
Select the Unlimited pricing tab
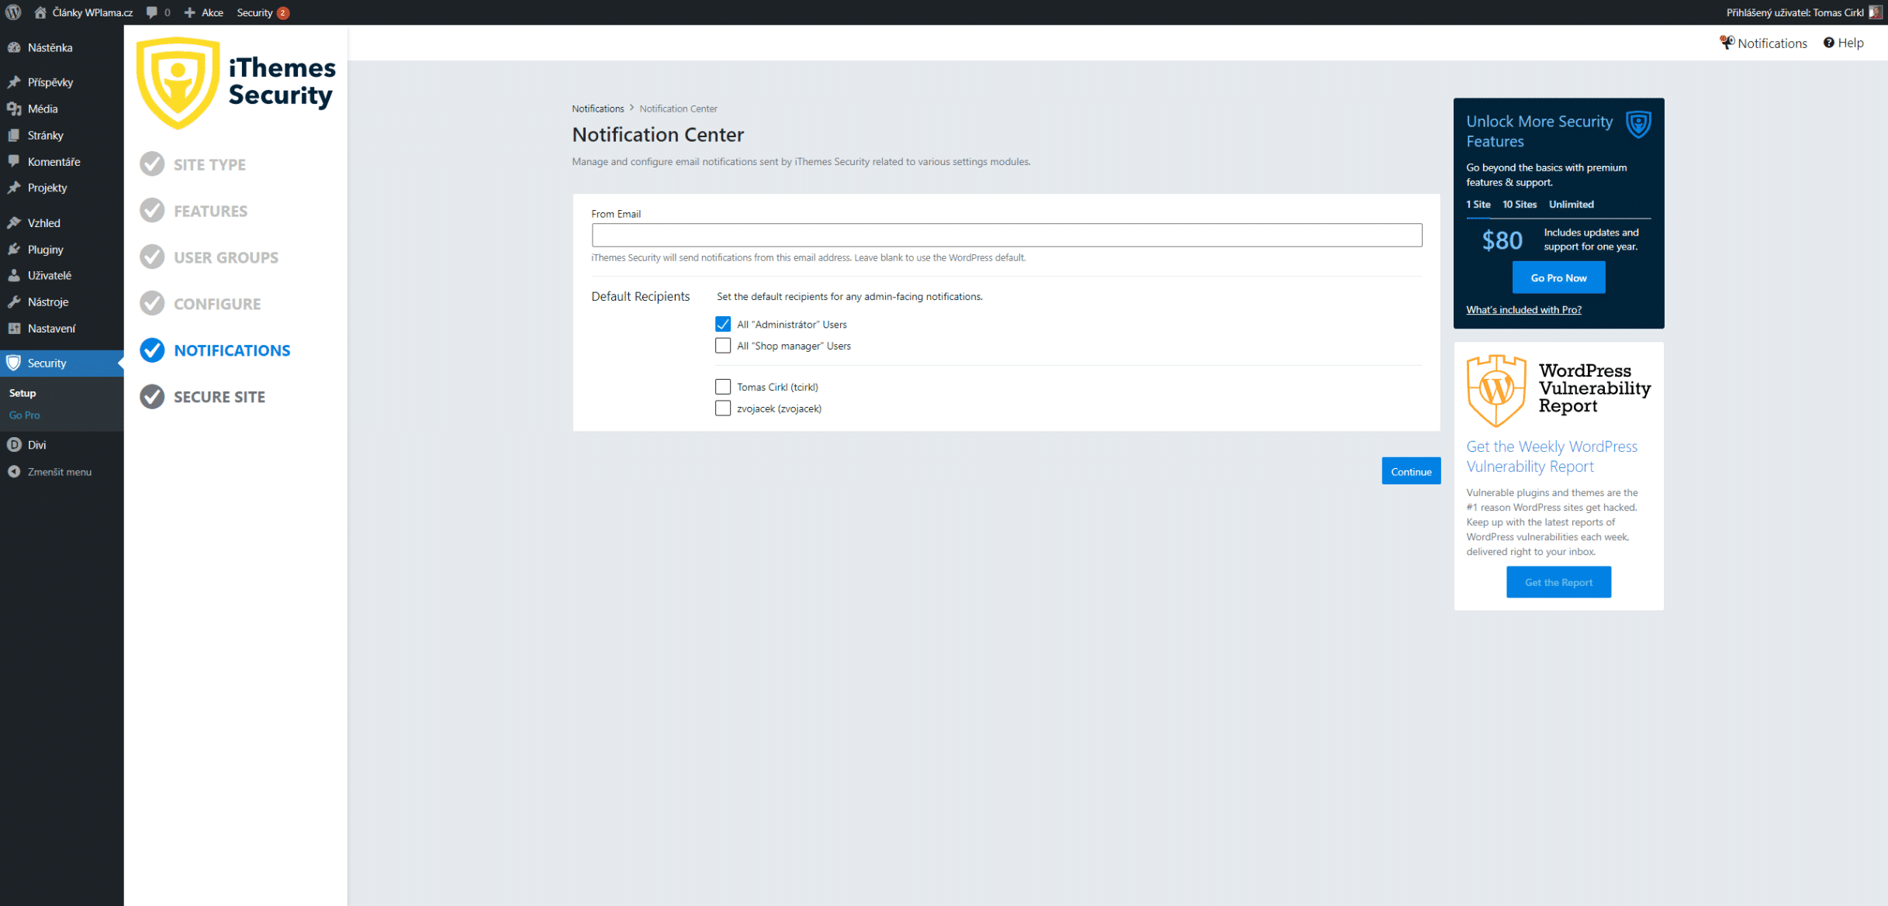pos(1572,205)
